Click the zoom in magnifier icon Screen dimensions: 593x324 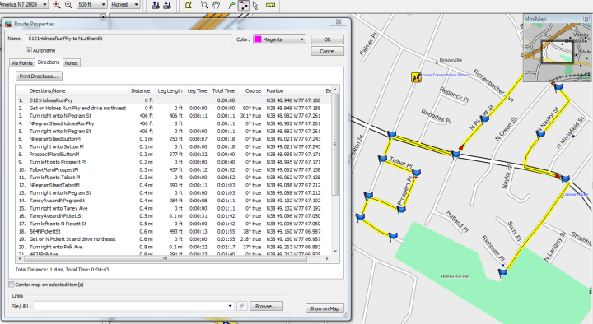point(57,5)
